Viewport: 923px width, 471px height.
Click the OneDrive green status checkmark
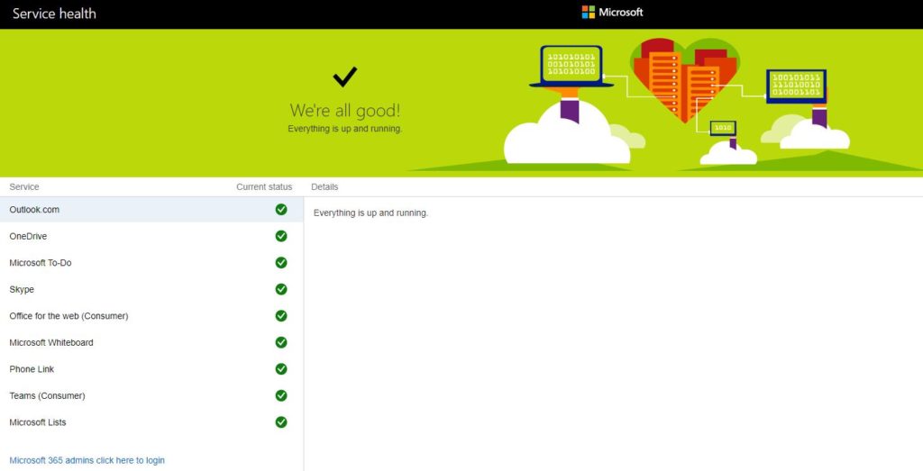pyautogui.click(x=281, y=236)
